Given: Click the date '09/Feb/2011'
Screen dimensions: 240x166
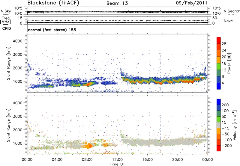Looking at the screenshot, I should [x=191, y=3].
